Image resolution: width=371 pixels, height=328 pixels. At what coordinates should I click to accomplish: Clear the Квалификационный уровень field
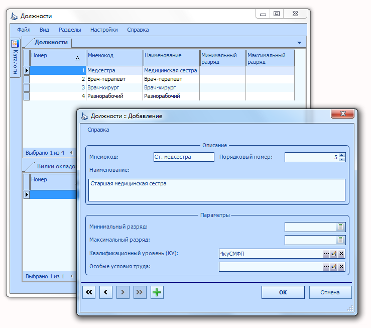(341, 254)
